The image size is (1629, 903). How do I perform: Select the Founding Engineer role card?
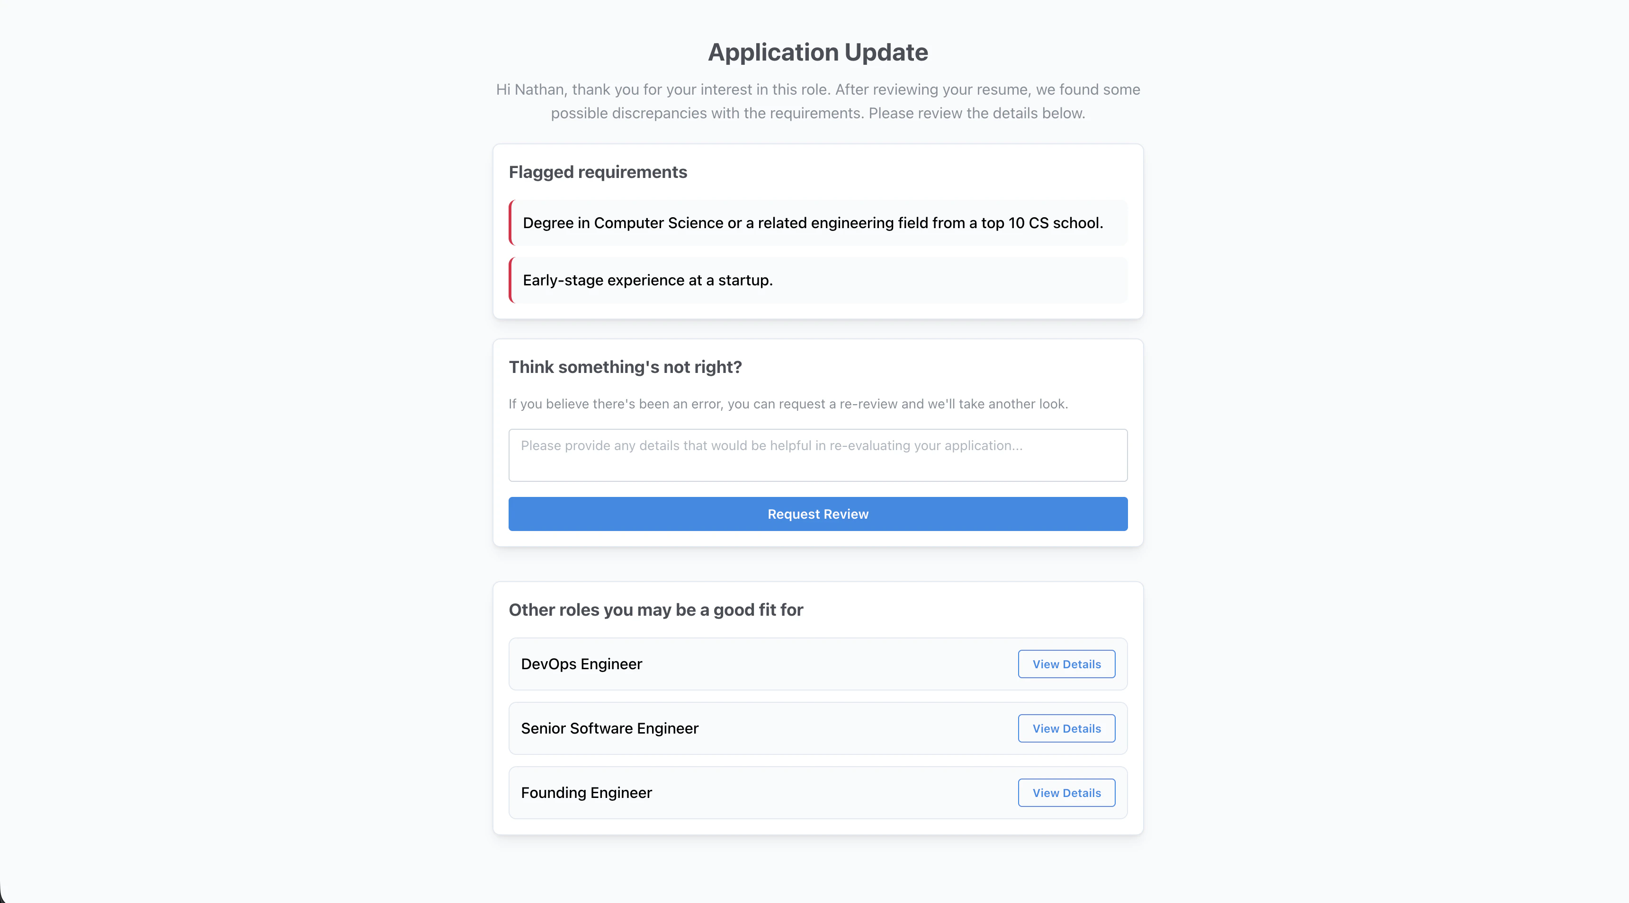click(817, 792)
